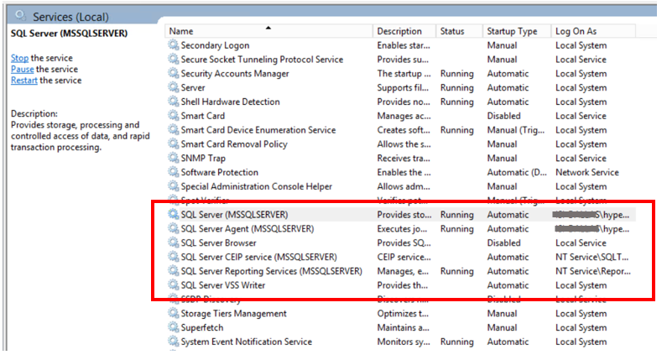Click Running status of Shell Hardware Detection
This screenshot has width=667, height=360.
coord(457,102)
